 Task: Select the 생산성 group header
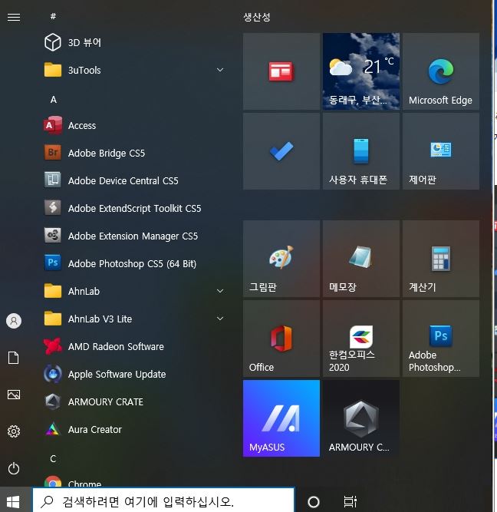(257, 17)
